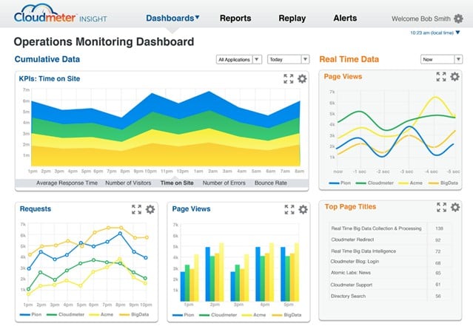Select the Time on Site KPI tab
Image resolution: width=473 pixels, height=329 pixels.
coord(177,183)
